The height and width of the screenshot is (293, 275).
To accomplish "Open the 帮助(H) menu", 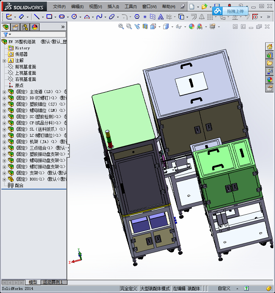I will [x=169, y=7].
